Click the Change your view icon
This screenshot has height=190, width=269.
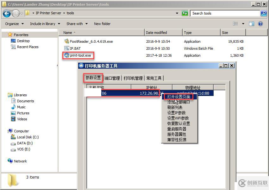235,24
